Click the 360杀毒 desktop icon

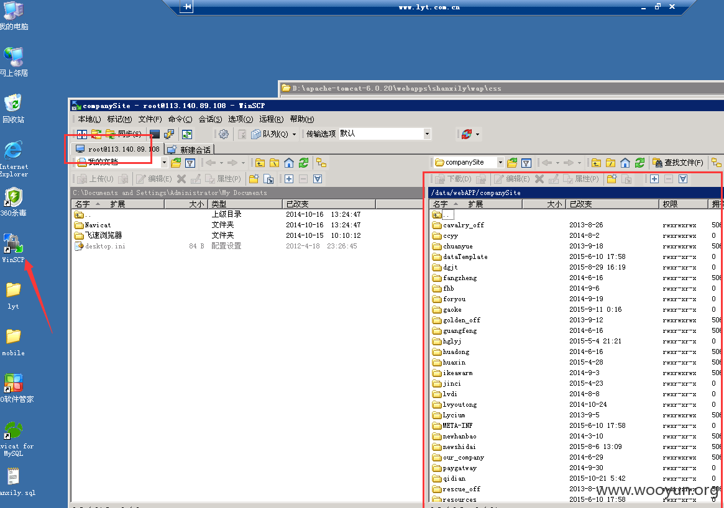coord(14,202)
